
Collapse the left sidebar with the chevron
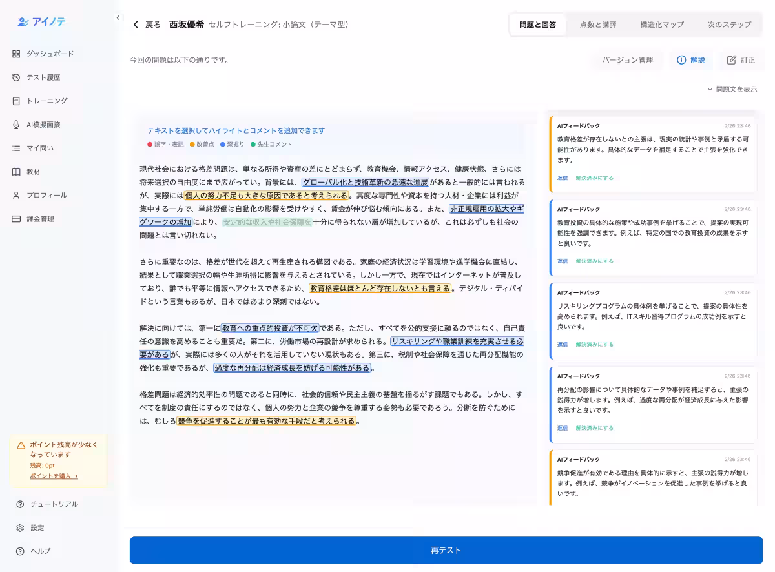[118, 18]
